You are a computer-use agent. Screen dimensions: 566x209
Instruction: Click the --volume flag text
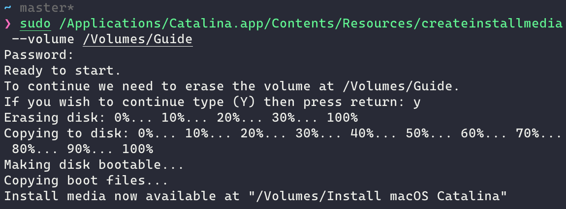pyautogui.click(x=43, y=39)
